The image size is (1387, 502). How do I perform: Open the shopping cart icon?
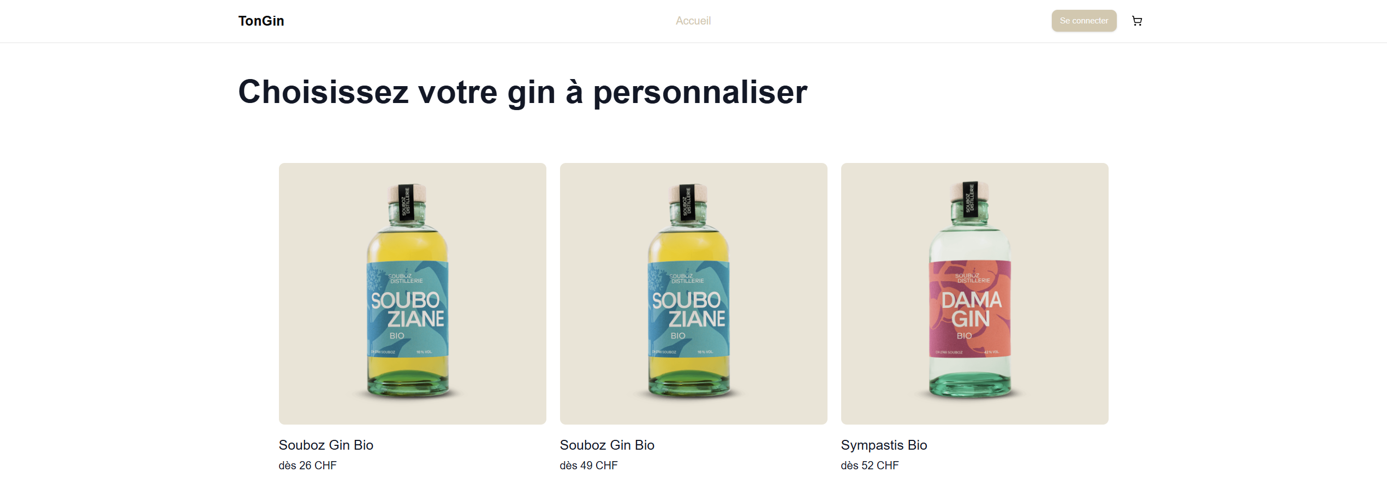(1136, 21)
